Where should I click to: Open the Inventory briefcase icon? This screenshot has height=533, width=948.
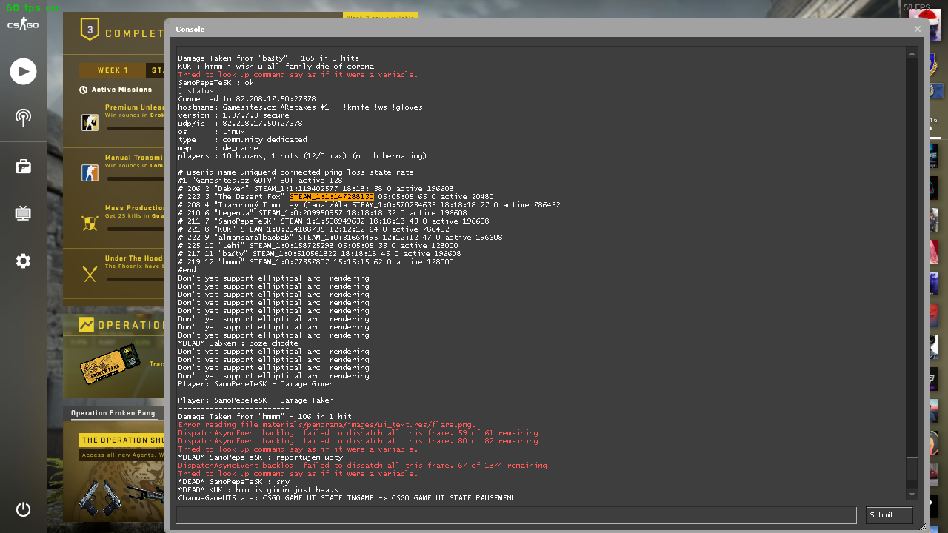pos(23,167)
